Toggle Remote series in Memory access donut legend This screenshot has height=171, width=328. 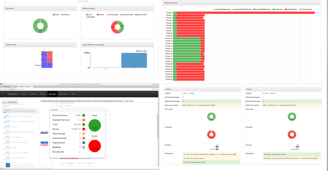point(100,14)
